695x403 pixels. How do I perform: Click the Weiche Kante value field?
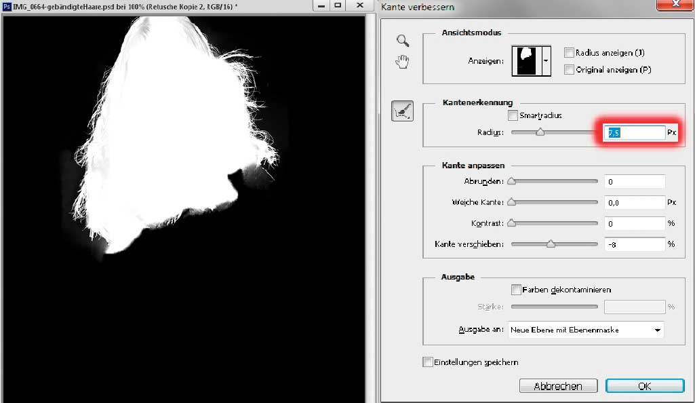(635, 202)
